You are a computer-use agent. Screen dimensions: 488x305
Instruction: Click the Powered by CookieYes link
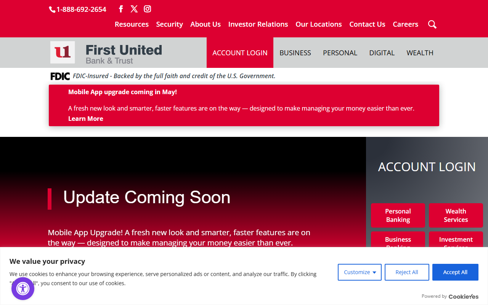450,296
